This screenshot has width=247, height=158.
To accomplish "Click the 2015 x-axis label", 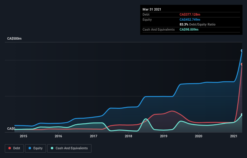I will tap(23, 136).
